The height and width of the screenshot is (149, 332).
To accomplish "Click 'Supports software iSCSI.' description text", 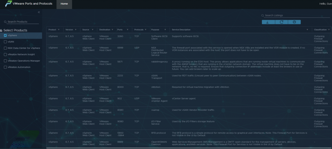I will (185, 36).
